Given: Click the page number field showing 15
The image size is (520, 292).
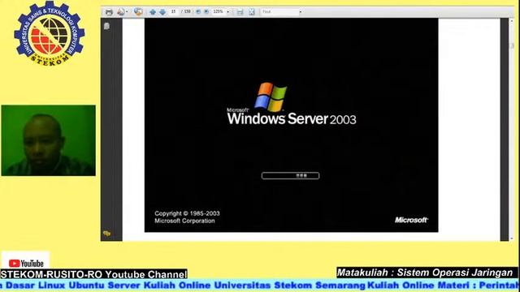Looking at the screenshot, I should 173,11.
